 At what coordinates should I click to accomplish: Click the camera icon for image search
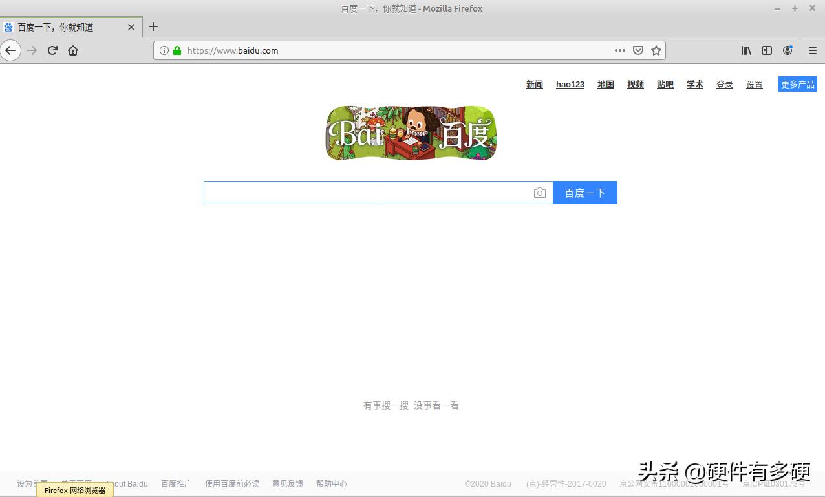tap(541, 192)
